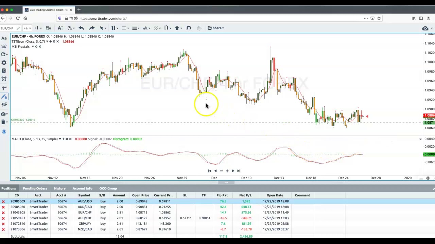
Task: Open the Share dropdown menu
Action: pyautogui.click(x=216, y=28)
